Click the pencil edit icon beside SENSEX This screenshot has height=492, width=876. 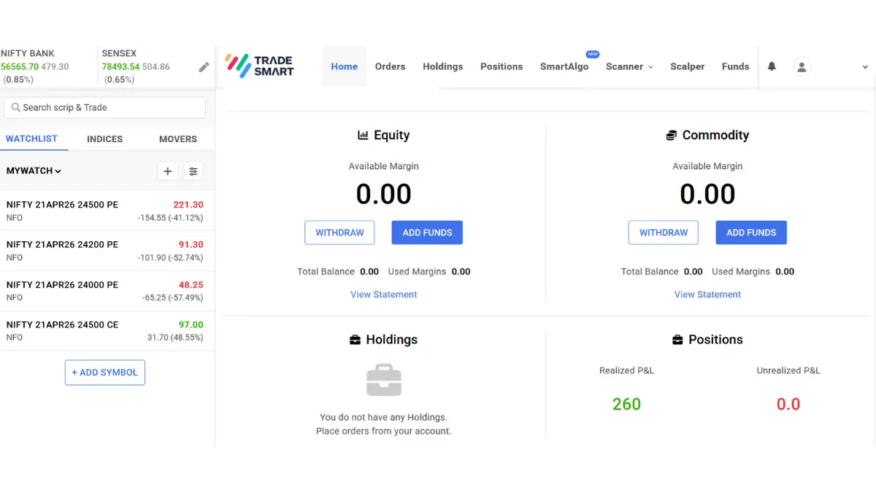[204, 67]
